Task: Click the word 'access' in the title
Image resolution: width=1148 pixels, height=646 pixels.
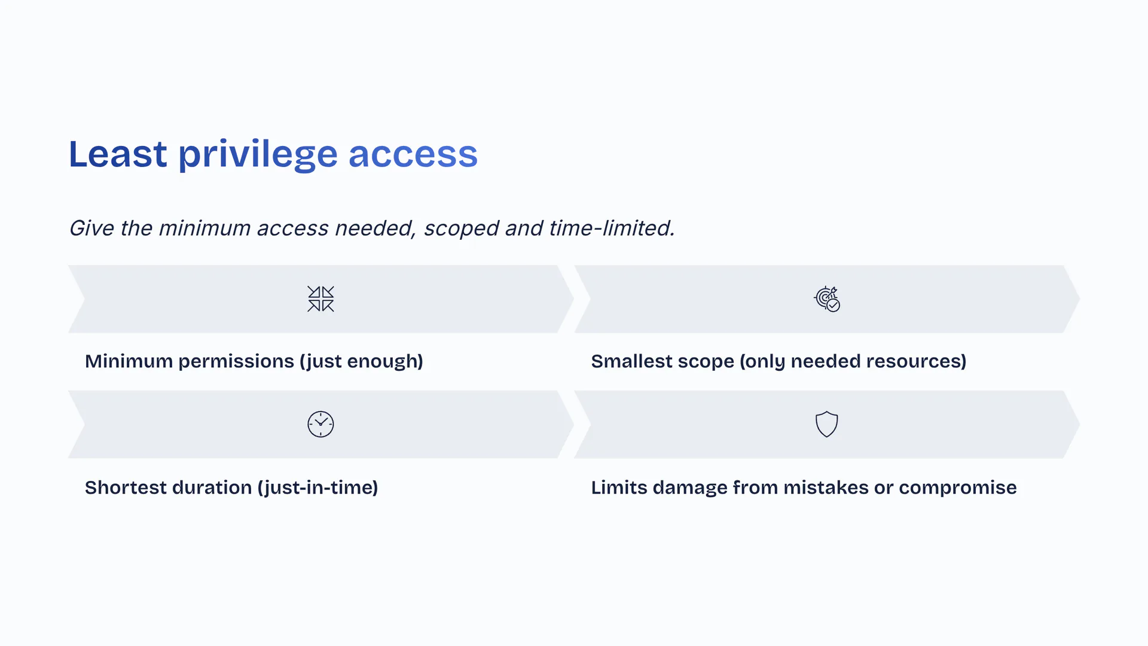Action: [413, 154]
